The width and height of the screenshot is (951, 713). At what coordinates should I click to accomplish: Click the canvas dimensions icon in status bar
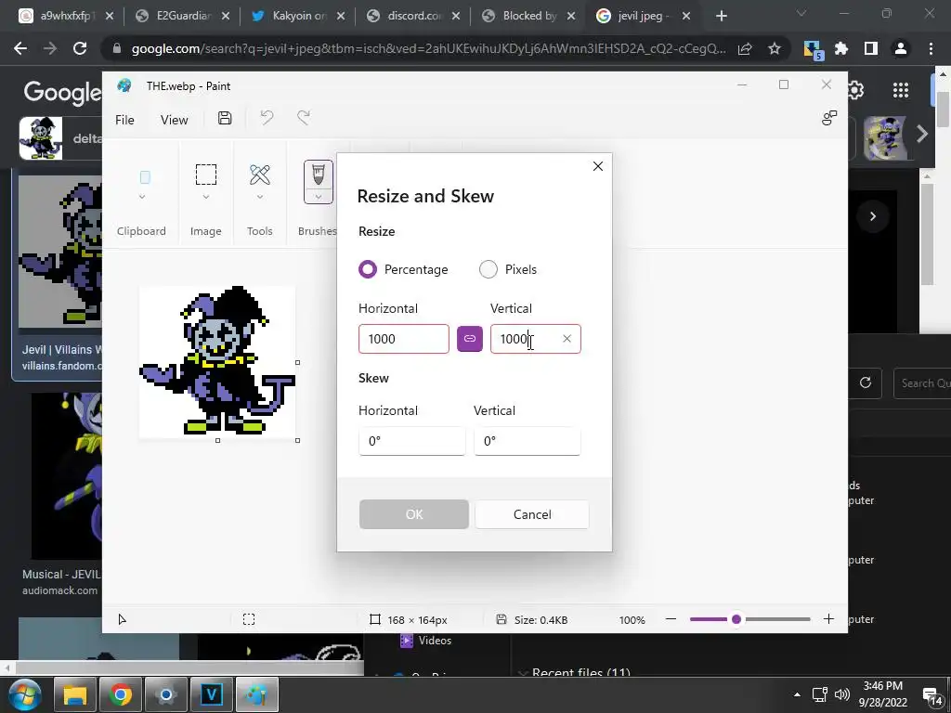pos(375,619)
